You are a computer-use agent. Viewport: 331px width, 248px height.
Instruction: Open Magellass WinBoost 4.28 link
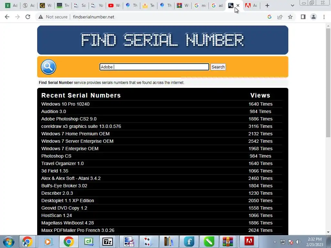pyautogui.click(x=68, y=223)
